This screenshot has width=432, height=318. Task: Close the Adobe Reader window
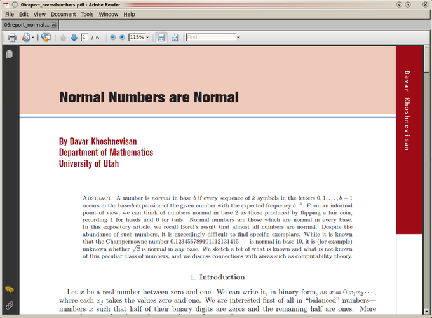(x=426, y=4)
